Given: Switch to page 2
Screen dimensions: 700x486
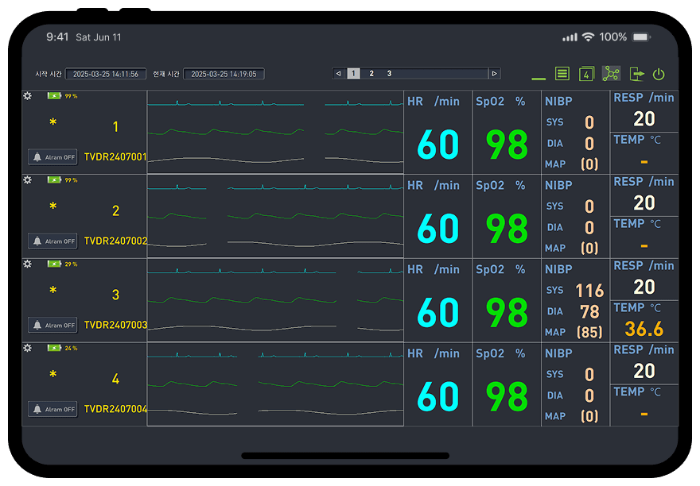Looking at the screenshot, I should 371,74.
